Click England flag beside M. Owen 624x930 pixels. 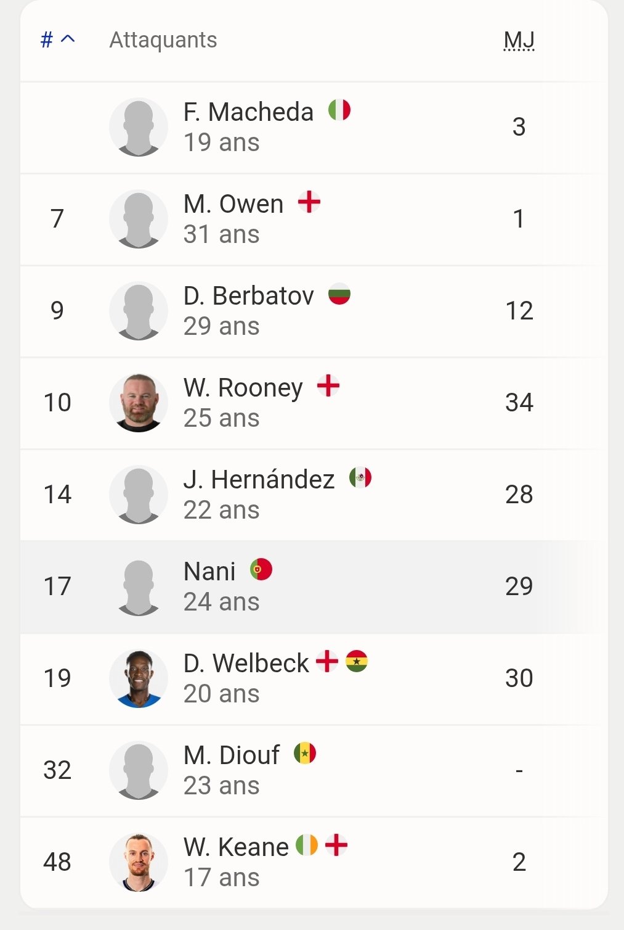309,202
